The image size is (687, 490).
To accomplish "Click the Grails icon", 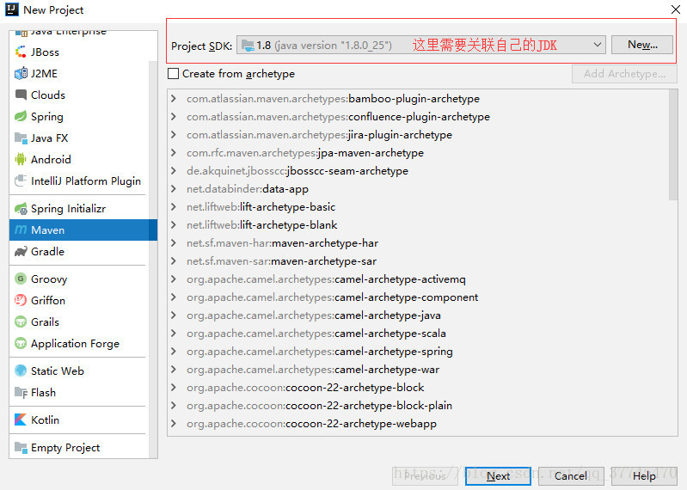I will click(20, 322).
